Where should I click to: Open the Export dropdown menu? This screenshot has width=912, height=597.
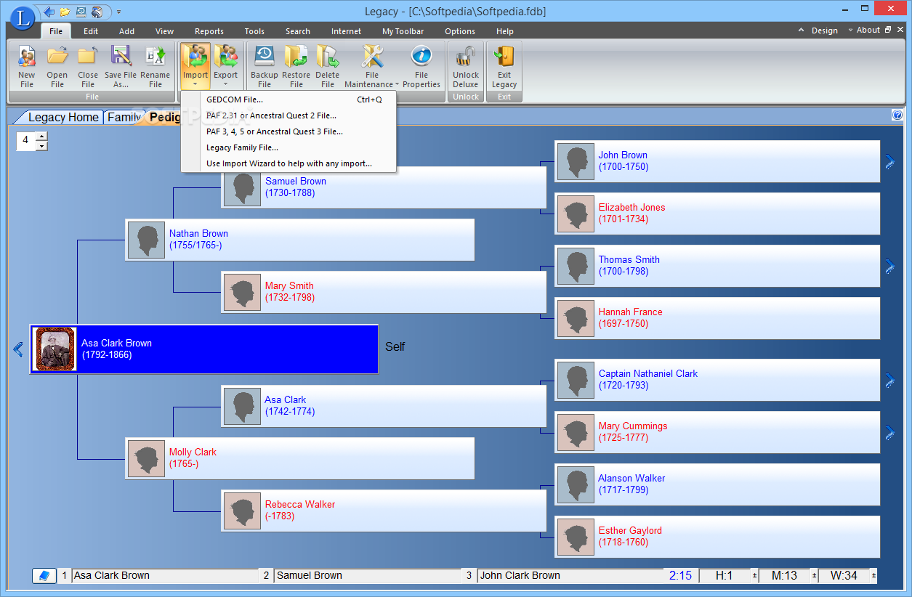pos(225,65)
